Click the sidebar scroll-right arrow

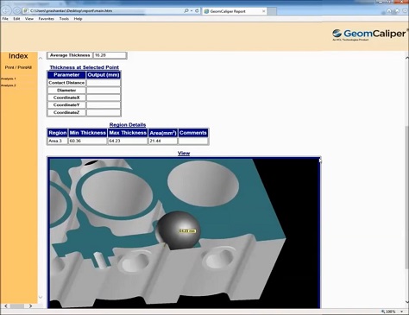coord(30,306)
